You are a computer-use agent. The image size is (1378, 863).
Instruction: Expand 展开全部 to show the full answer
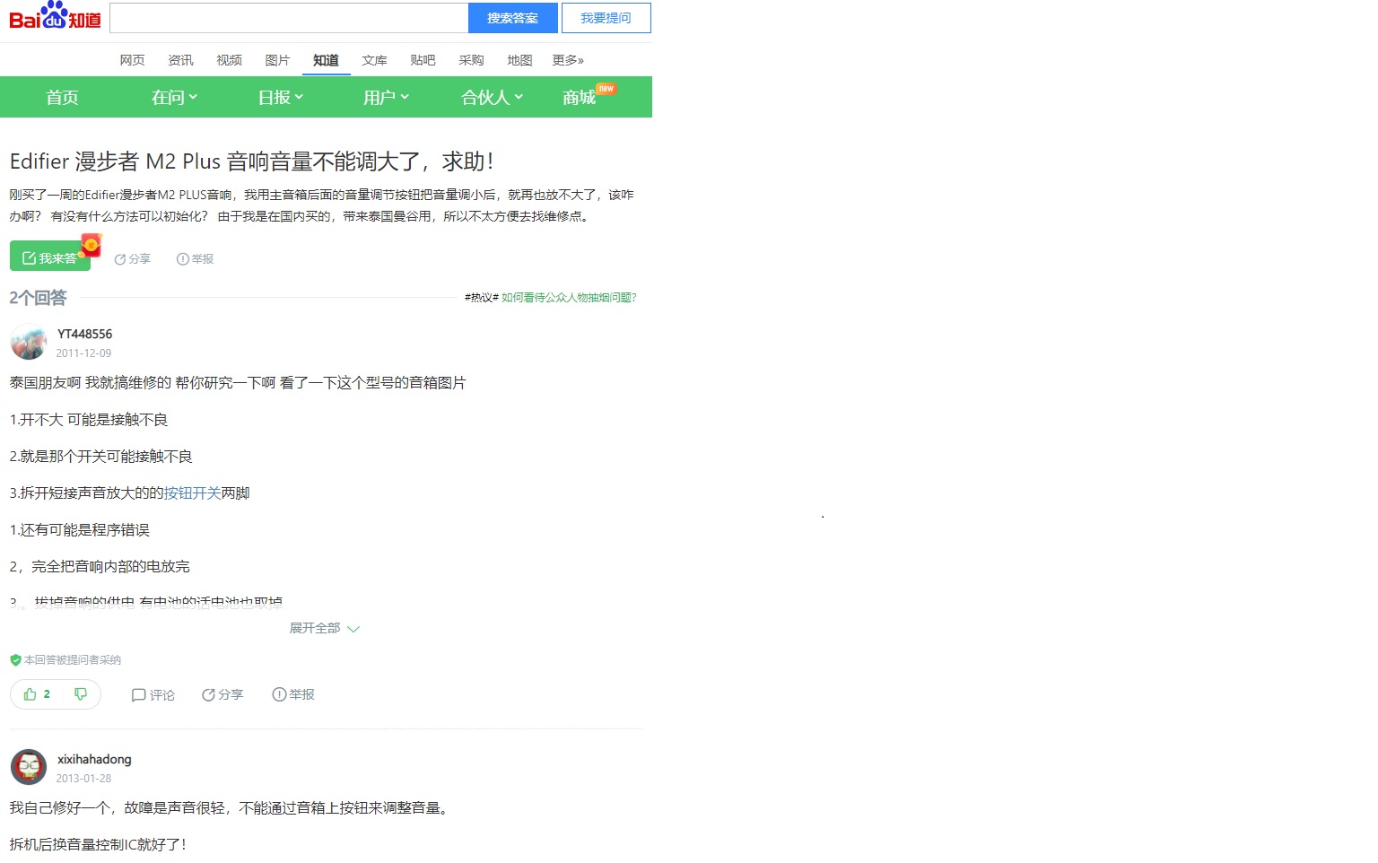[324, 628]
